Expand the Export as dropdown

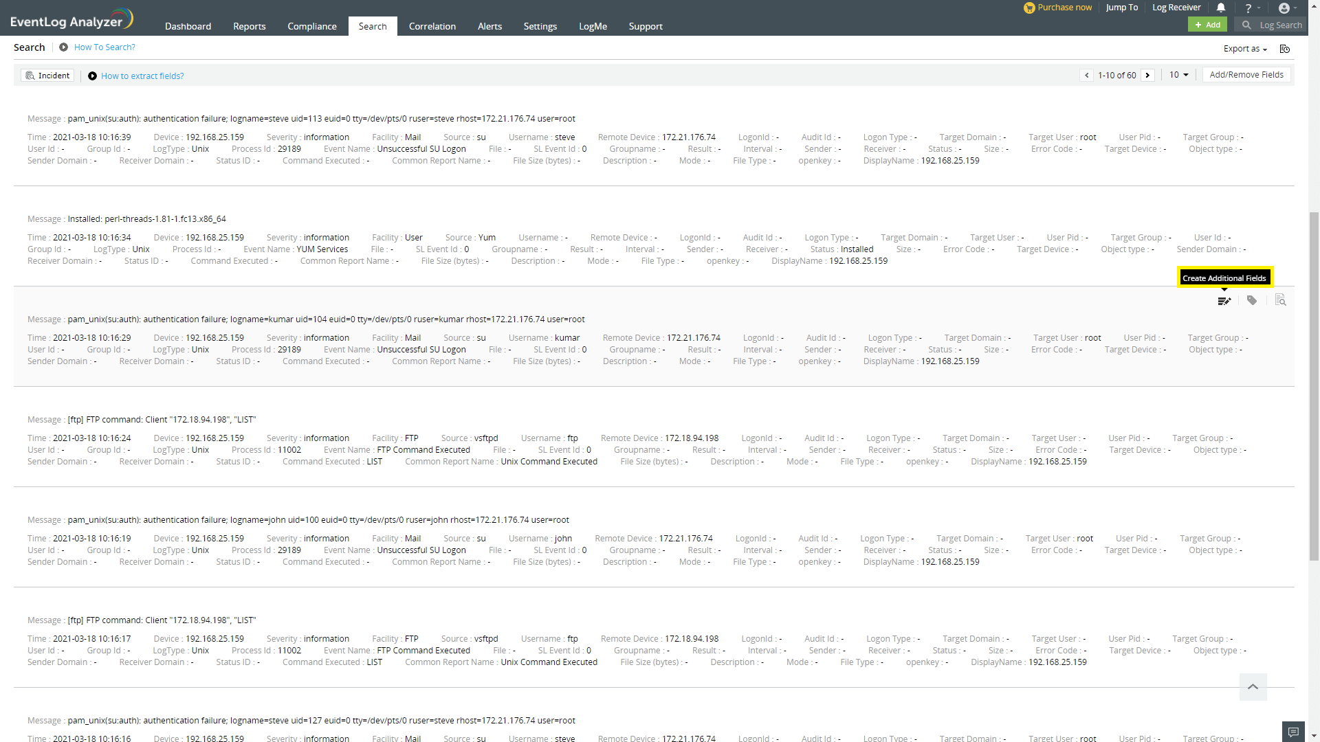pos(1245,49)
